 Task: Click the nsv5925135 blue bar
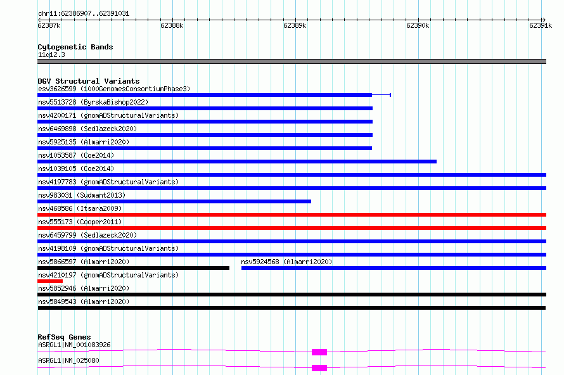point(205,148)
